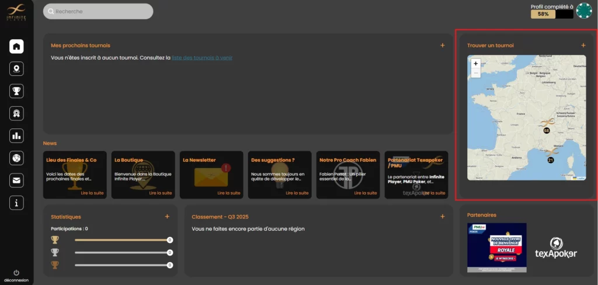Expand the Statistiques panel
Viewport: 598px width, 285px height.
click(x=167, y=217)
